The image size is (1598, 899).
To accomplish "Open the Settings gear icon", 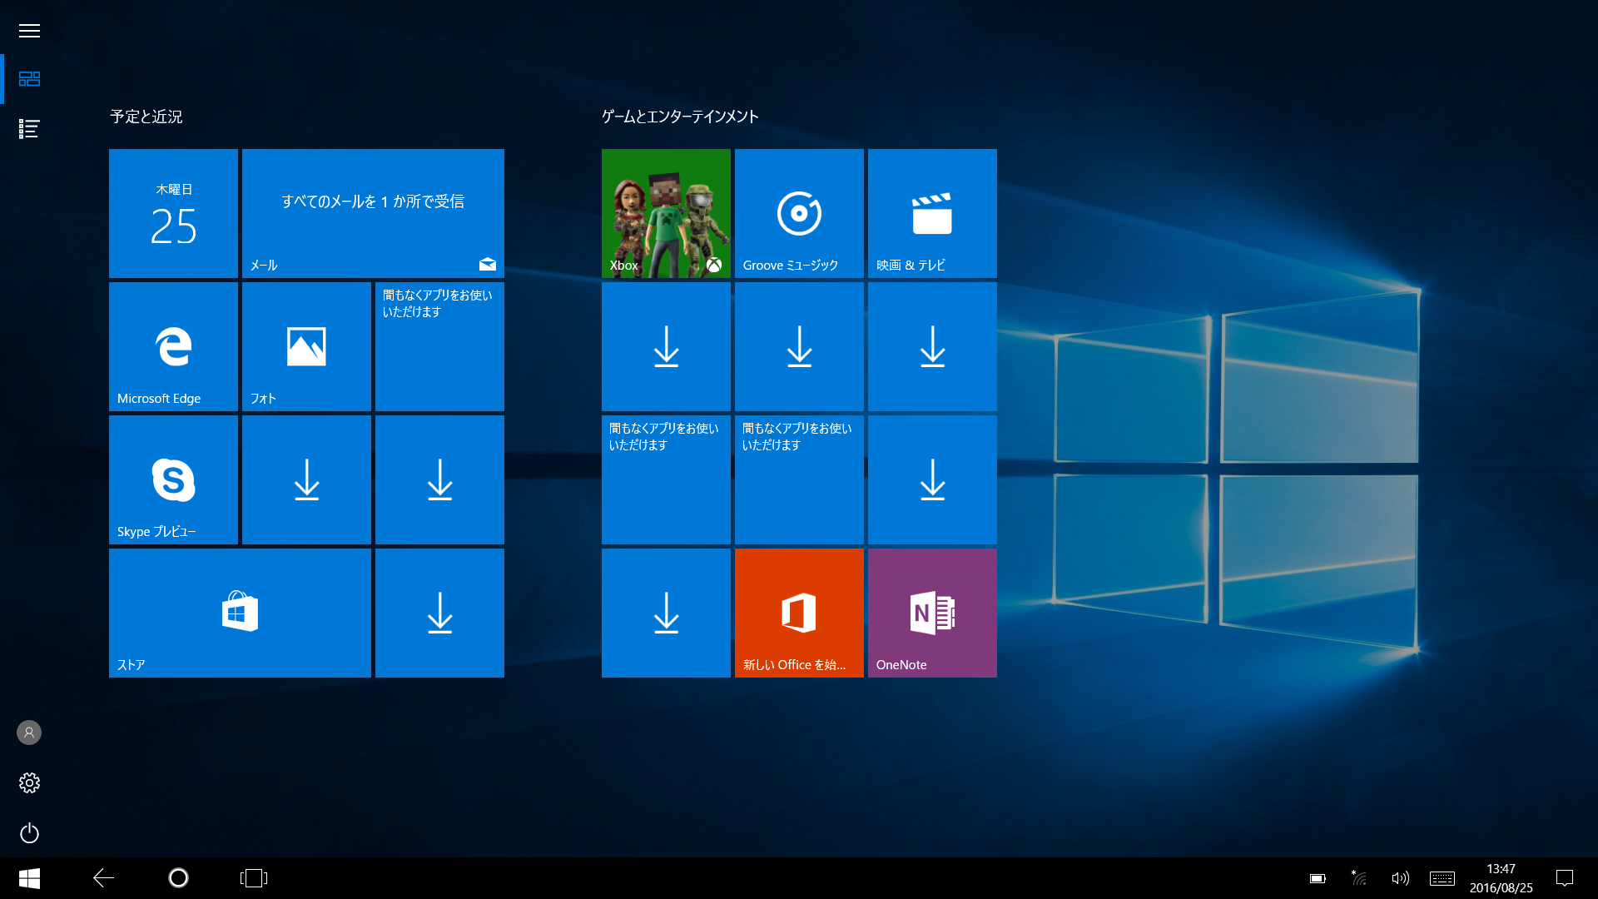I will click(29, 782).
